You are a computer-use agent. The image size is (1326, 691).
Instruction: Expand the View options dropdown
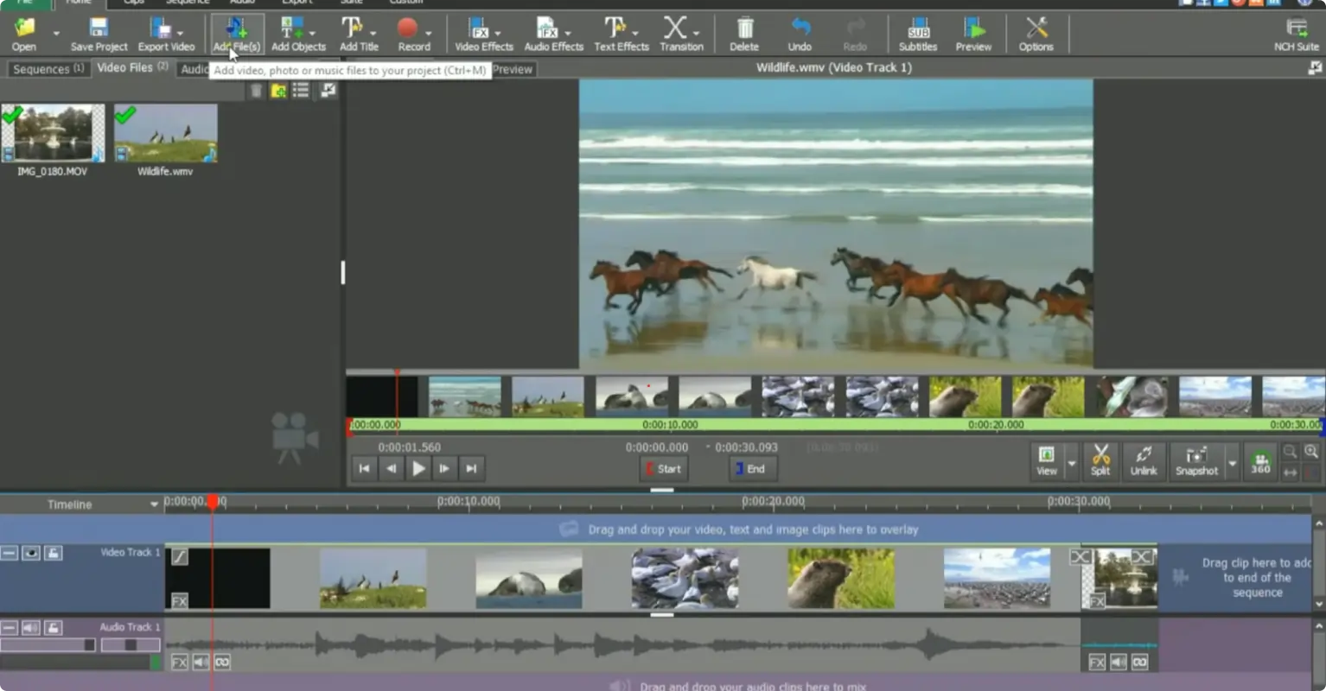coord(1071,463)
